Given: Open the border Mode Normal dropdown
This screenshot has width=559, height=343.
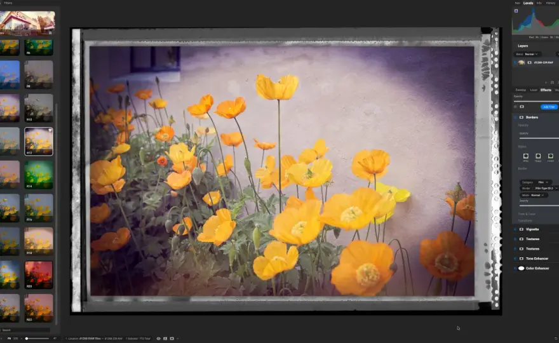Looking at the screenshot, I should pos(533,195).
